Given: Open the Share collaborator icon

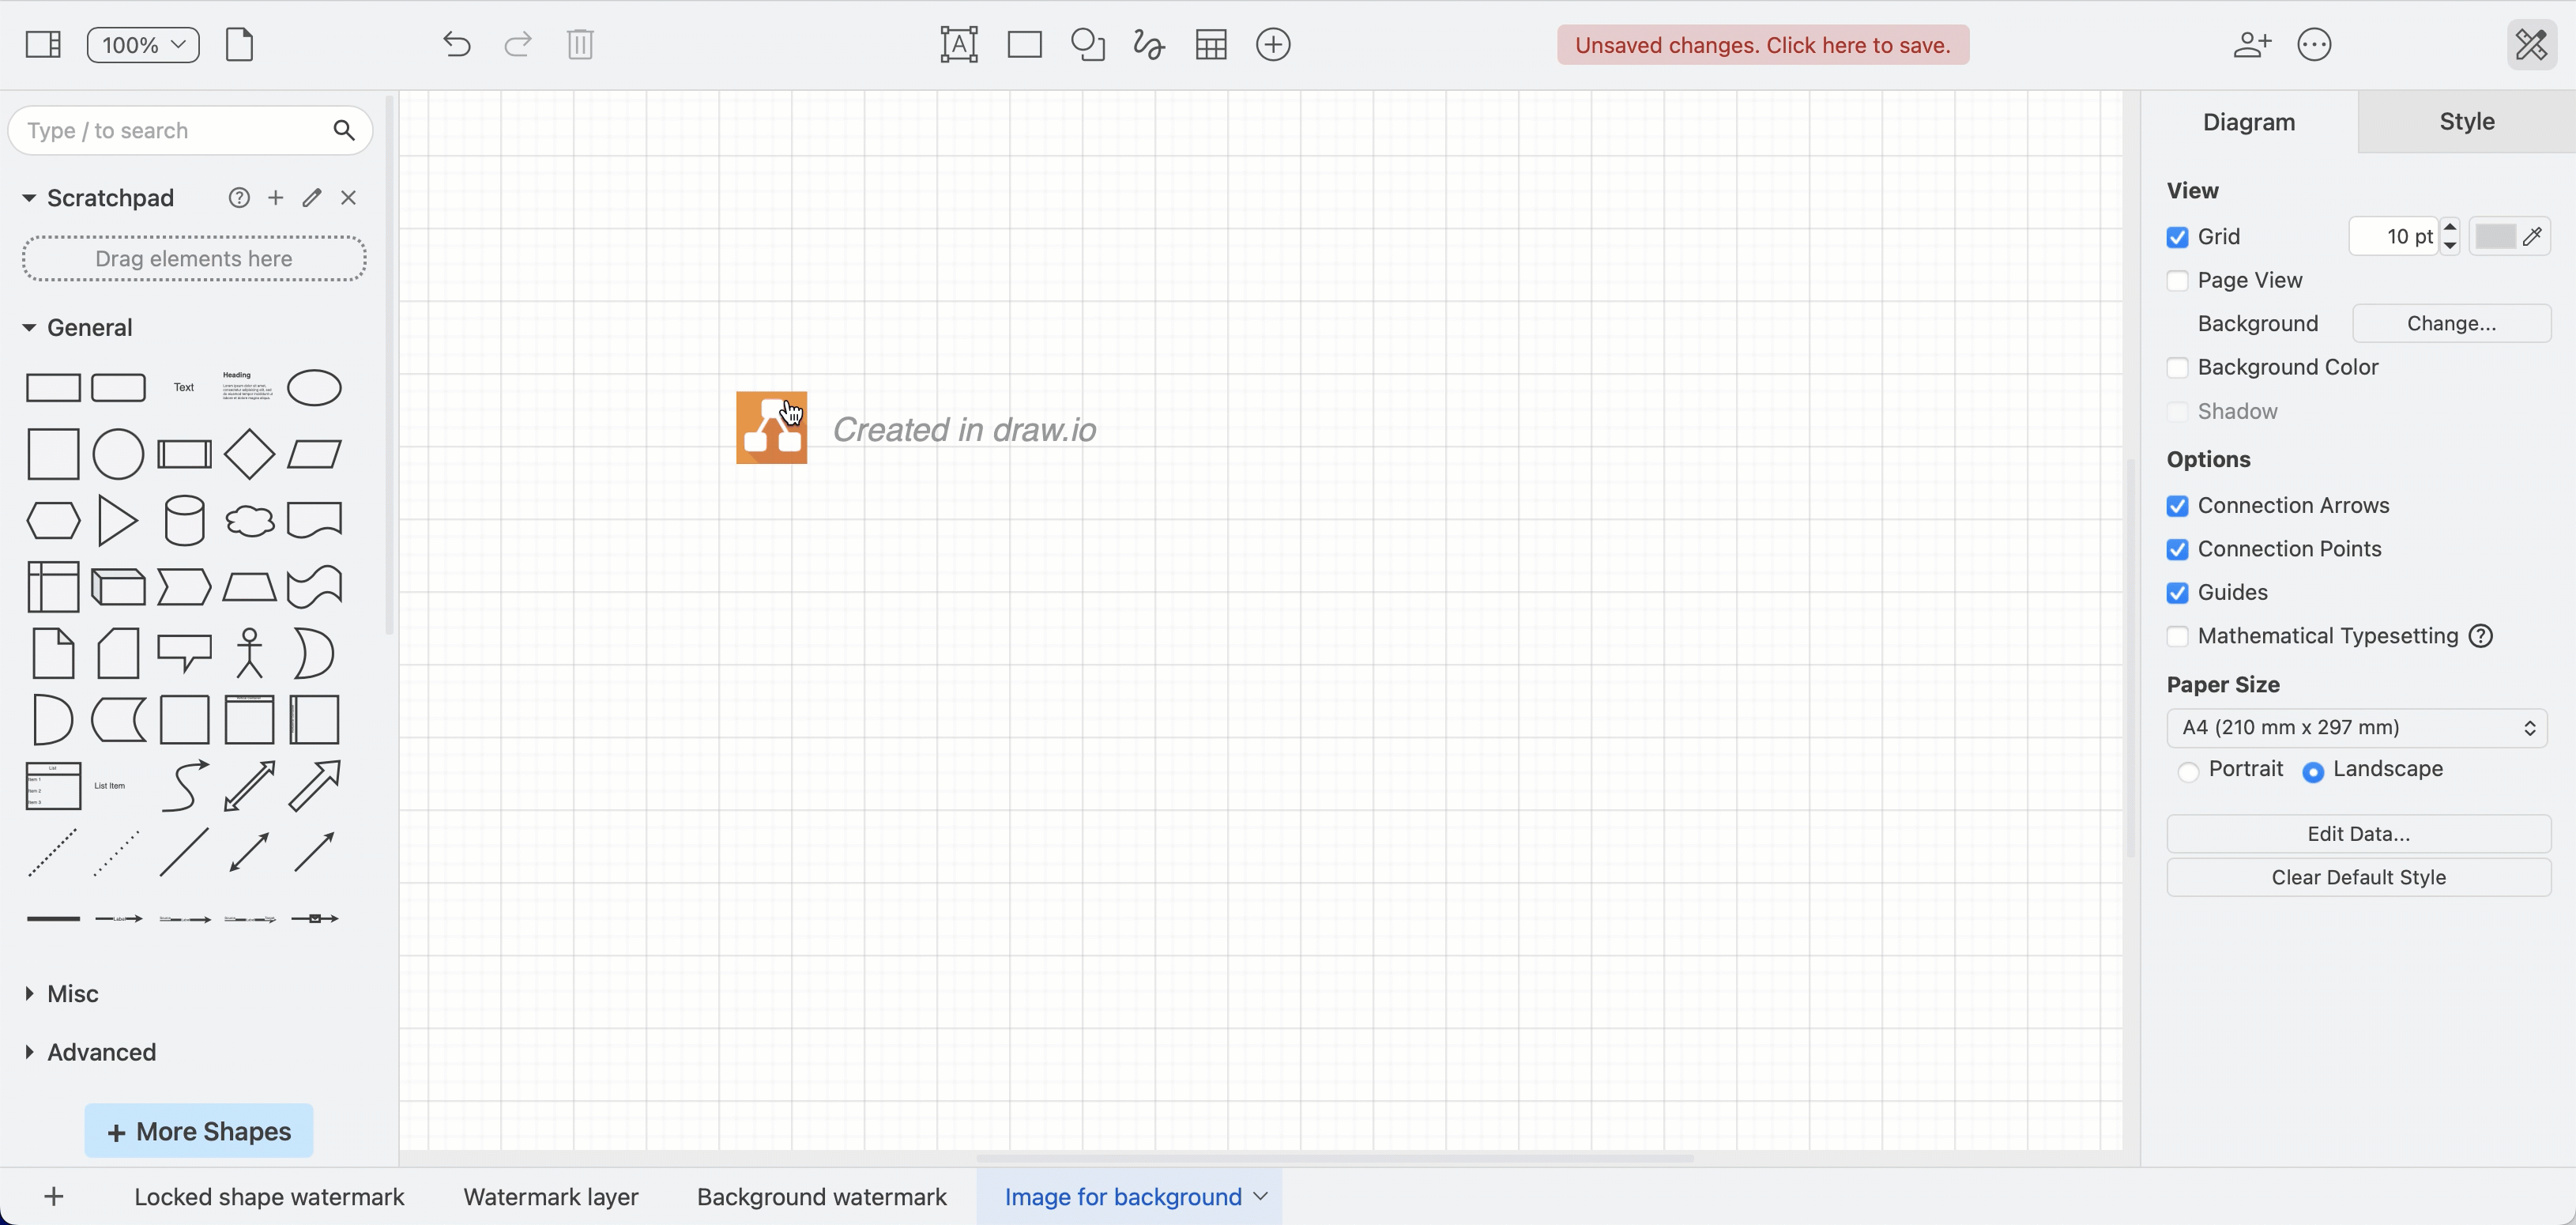Looking at the screenshot, I should click(x=2252, y=44).
